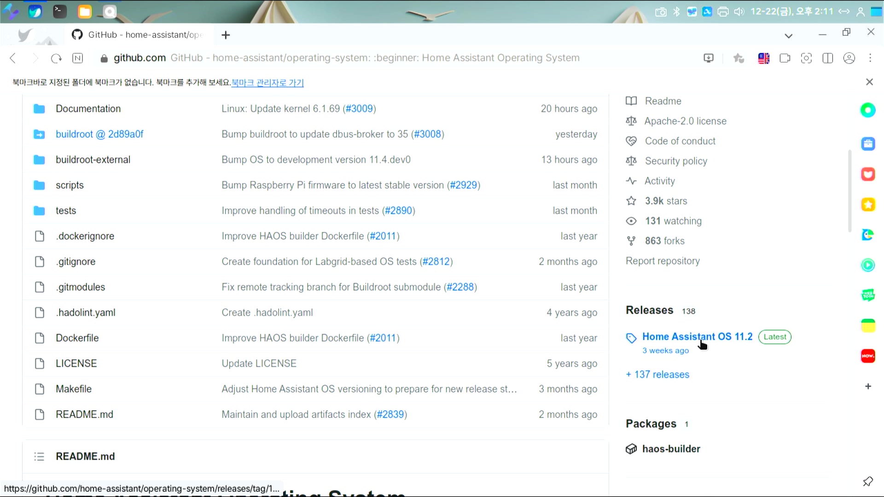Image resolution: width=884 pixels, height=497 pixels.
Task: View the 3.9k stars link
Action: [x=666, y=201]
